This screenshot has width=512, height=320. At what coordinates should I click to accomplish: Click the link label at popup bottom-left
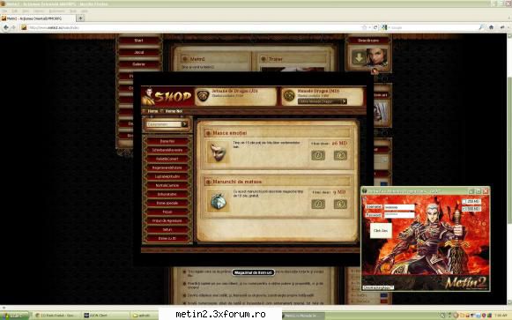click(378, 287)
